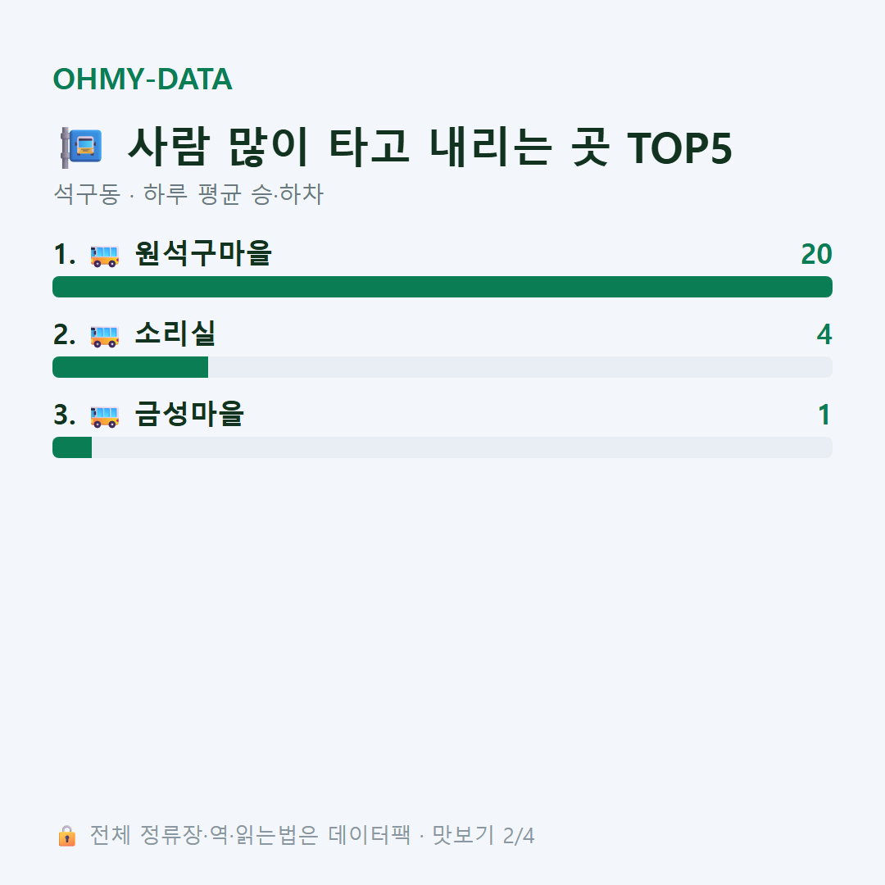Click the 석구동 · 하루 평균 승·하차 subtitle
The image size is (885, 885).
click(188, 194)
